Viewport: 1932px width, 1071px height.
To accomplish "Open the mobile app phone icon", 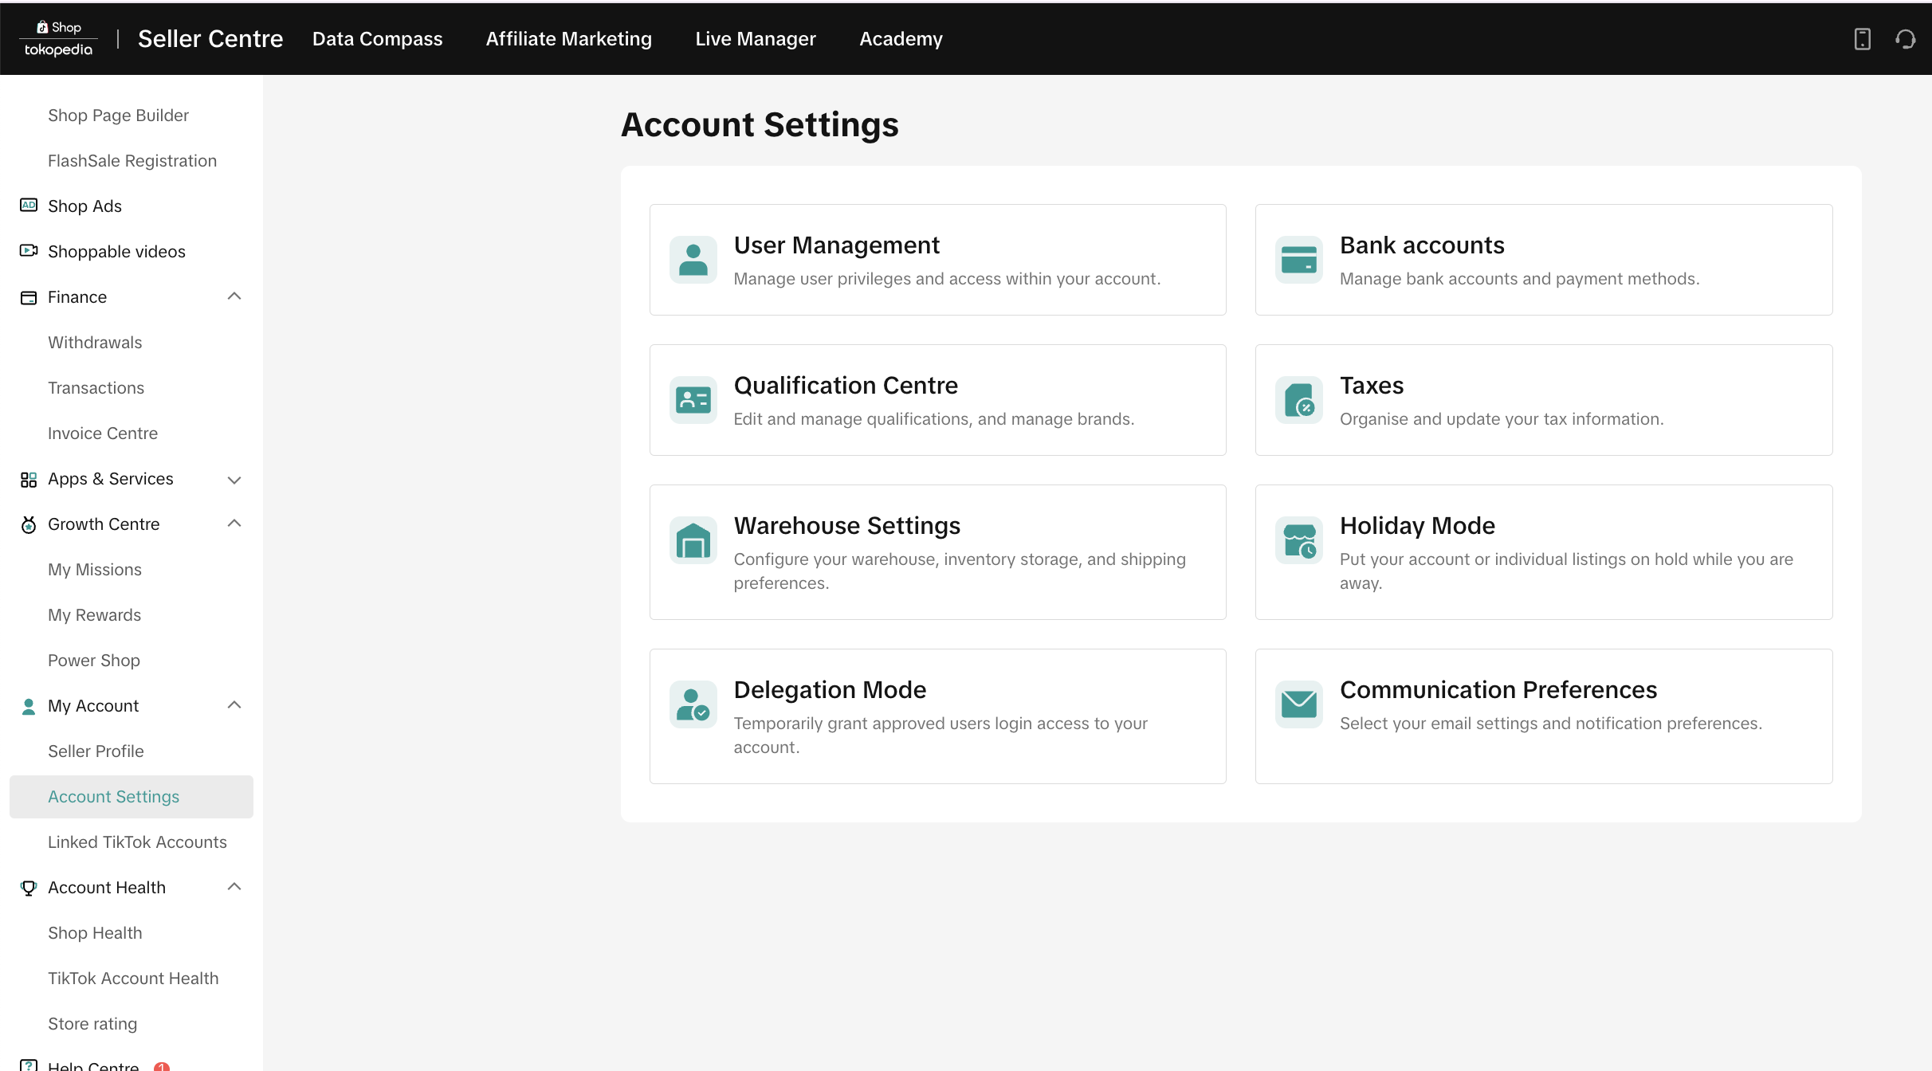I will pos(1862,39).
